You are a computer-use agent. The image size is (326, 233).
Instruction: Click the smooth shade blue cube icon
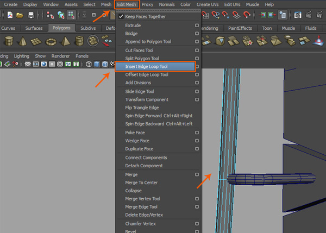[97, 64]
